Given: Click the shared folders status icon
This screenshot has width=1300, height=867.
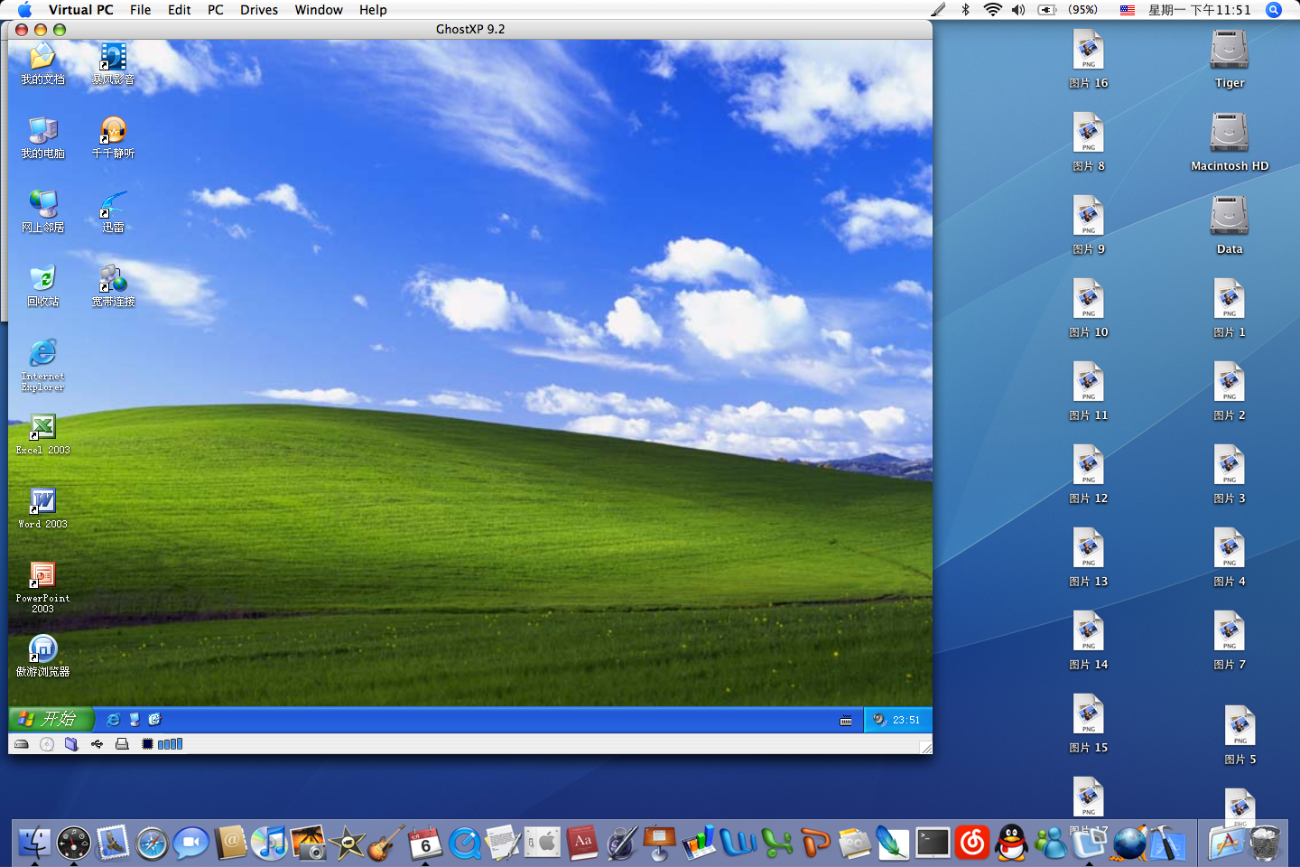Looking at the screenshot, I should [x=71, y=744].
